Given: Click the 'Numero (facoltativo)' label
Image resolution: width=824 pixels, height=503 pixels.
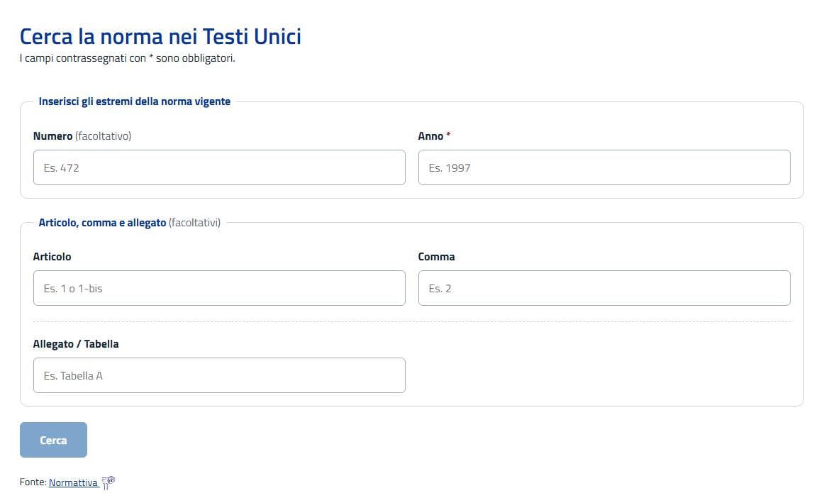Looking at the screenshot, I should coord(82,136).
